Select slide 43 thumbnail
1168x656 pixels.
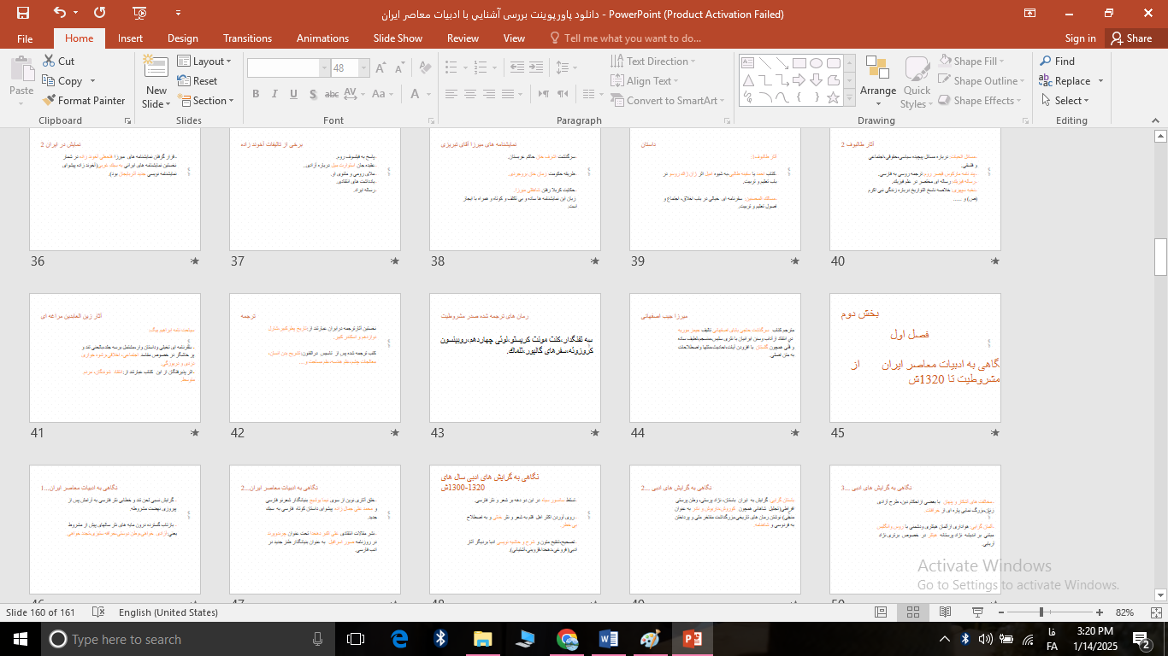point(515,358)
